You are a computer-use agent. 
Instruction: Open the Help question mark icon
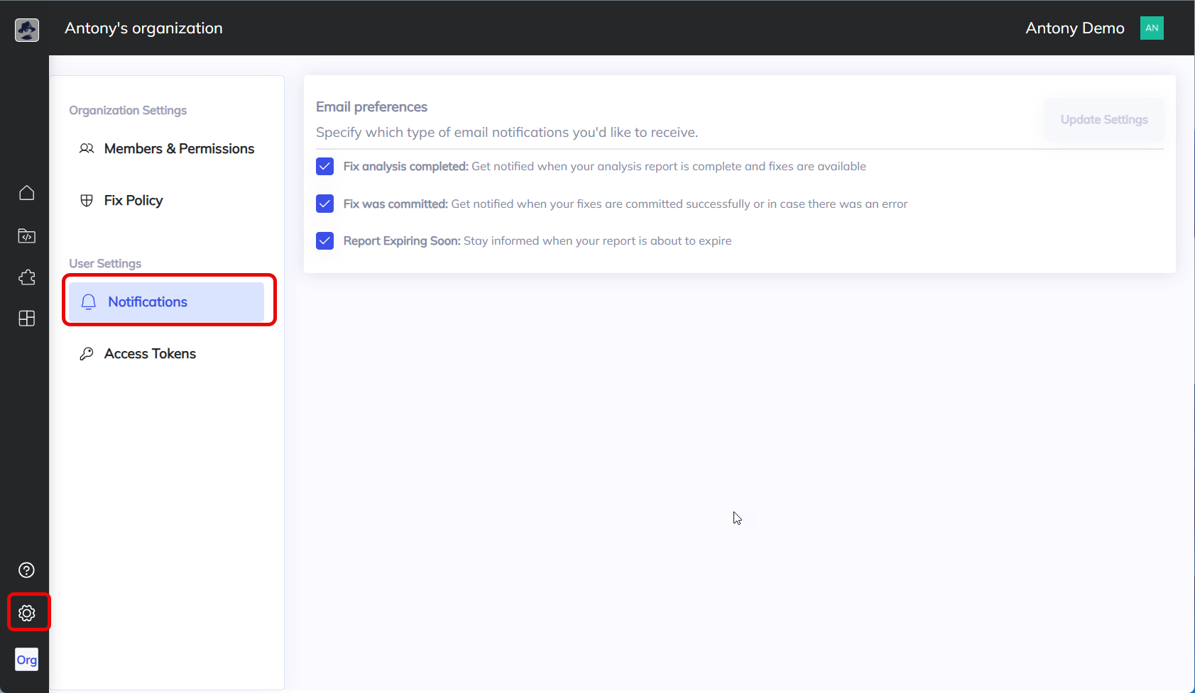point(27,570)
